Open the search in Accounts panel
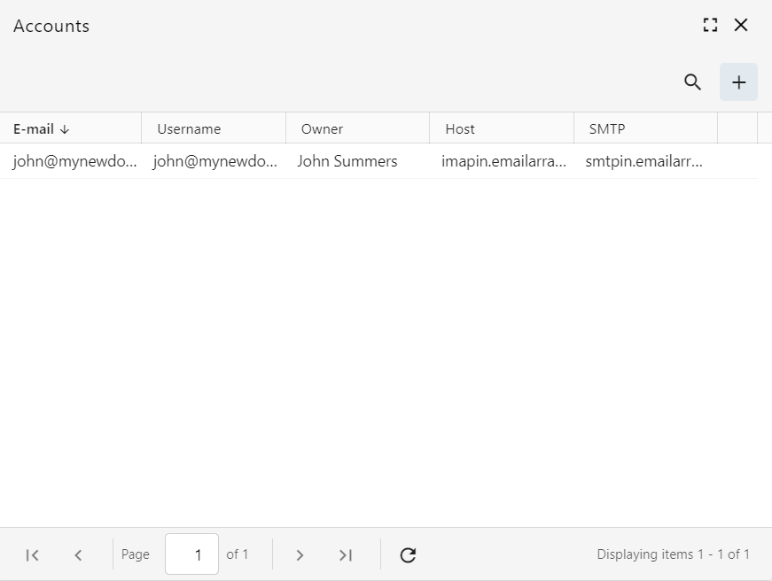Viewport: 772px width, 581px height. tap(693, 81)
